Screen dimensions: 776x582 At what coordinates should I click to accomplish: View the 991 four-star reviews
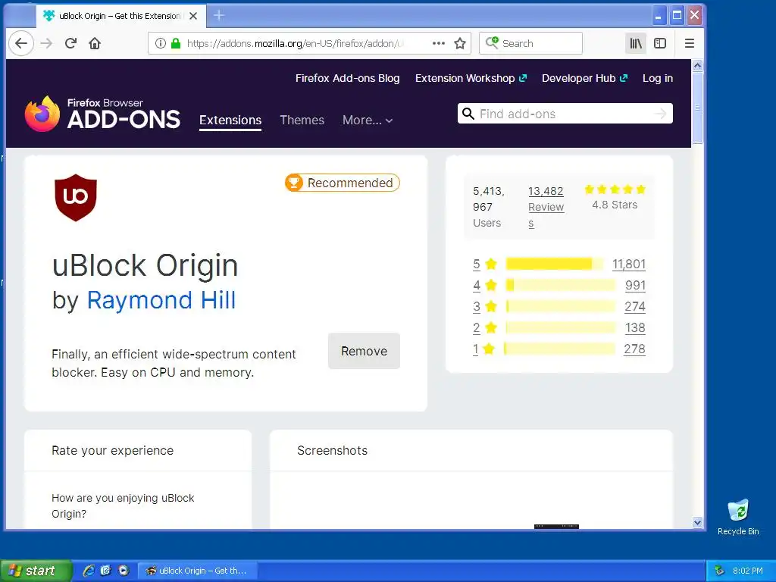click(x=635, y=286)
